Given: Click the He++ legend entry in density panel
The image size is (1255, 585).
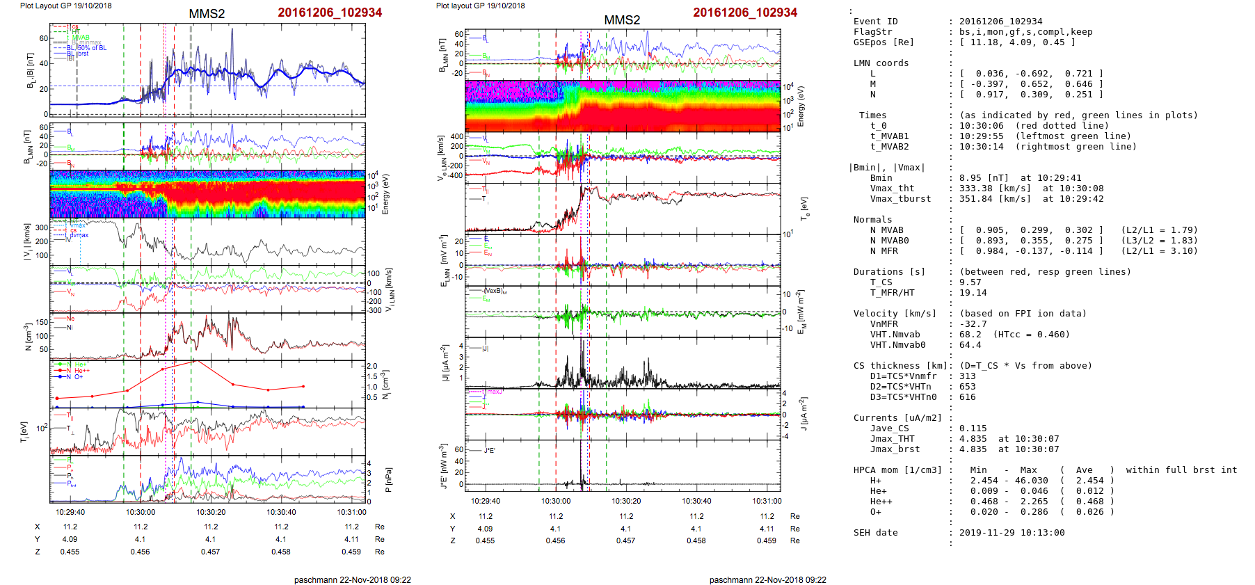Looking at the screenshot, I should tap(81, 371).
